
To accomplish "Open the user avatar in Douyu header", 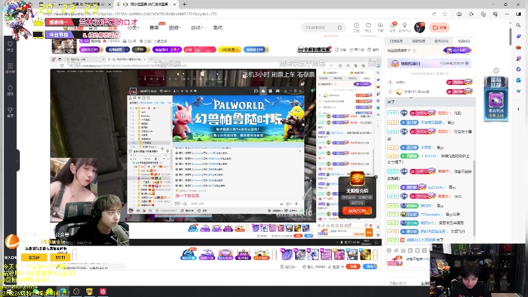I will click(420, 27).
